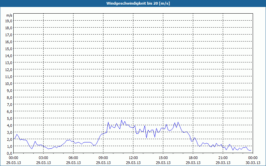Select the y-axis label '18,0'
266x166 pixels.
pyautogui.click(x=9, y=28)
